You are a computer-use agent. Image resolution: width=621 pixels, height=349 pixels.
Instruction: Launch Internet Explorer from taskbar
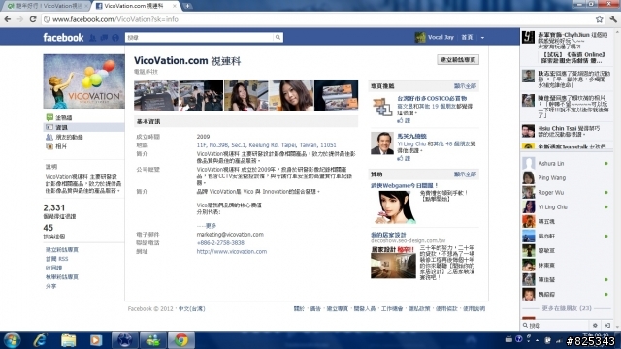point(41,340)
